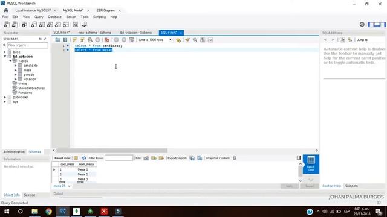Screen dimensions: 387x217
Task: Toggle invisible characters icon
Action: [x=203, y=40]
